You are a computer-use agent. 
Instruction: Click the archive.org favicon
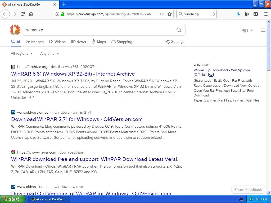click(x=13, y=67)
